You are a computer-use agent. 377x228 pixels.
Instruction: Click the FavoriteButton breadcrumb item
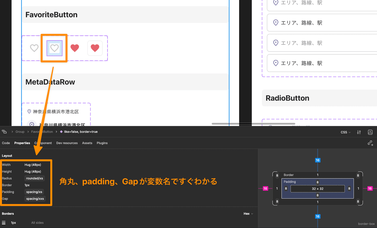pyautogui.click(x=42, y=132)
